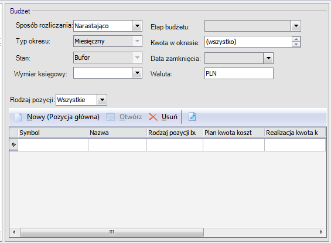This screenshot has height=243, width=331.
Task: Click the scrollbar left arrow
Action: 14,232
